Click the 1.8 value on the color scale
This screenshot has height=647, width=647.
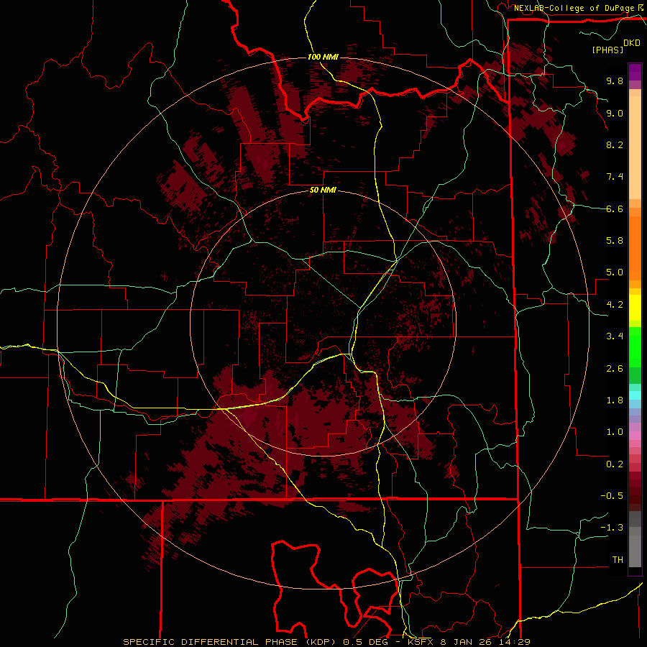615,400
